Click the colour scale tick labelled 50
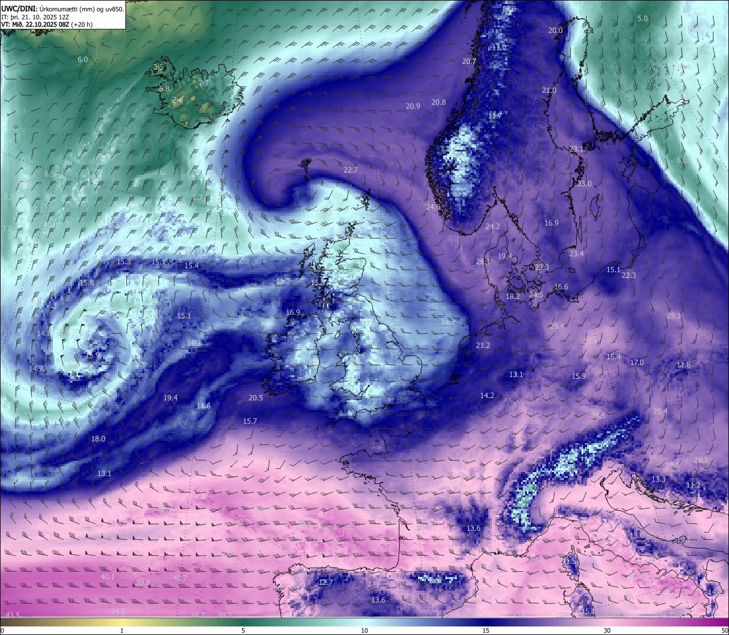This screenshot has height=635, width=729. 724,630
